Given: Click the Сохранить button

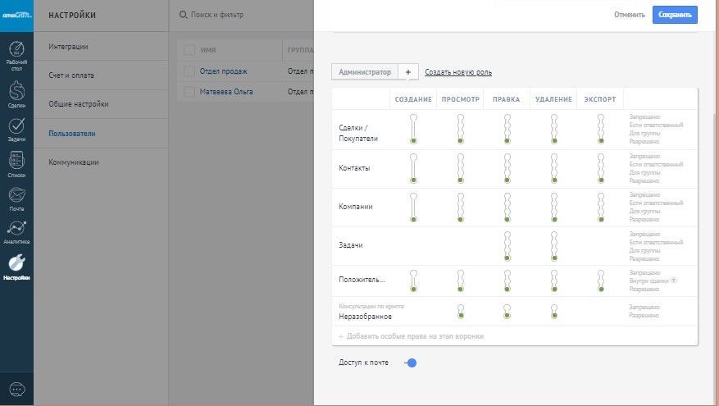Looking at the screenshot, I should click(675, 15).
